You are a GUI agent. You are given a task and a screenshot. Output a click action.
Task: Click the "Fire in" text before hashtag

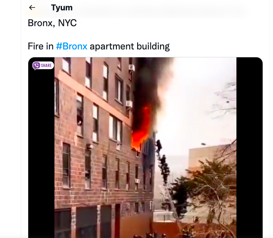click(x=41, y=46)
